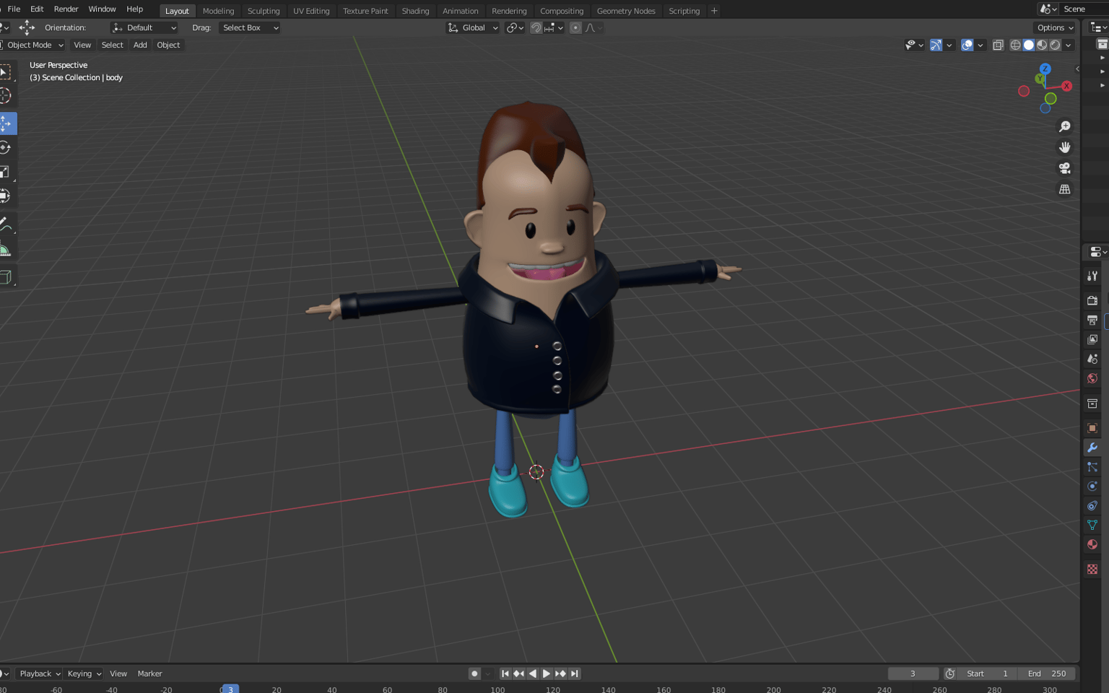The height and width of the screenshot is (693, 1109).
Task: Open the Render menu
Action: click(x=66, y=9)
